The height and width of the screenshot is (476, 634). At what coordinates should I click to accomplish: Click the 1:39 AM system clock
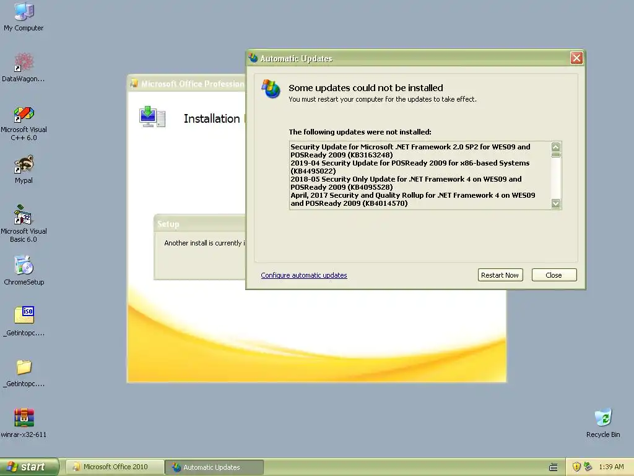point(611,467)
